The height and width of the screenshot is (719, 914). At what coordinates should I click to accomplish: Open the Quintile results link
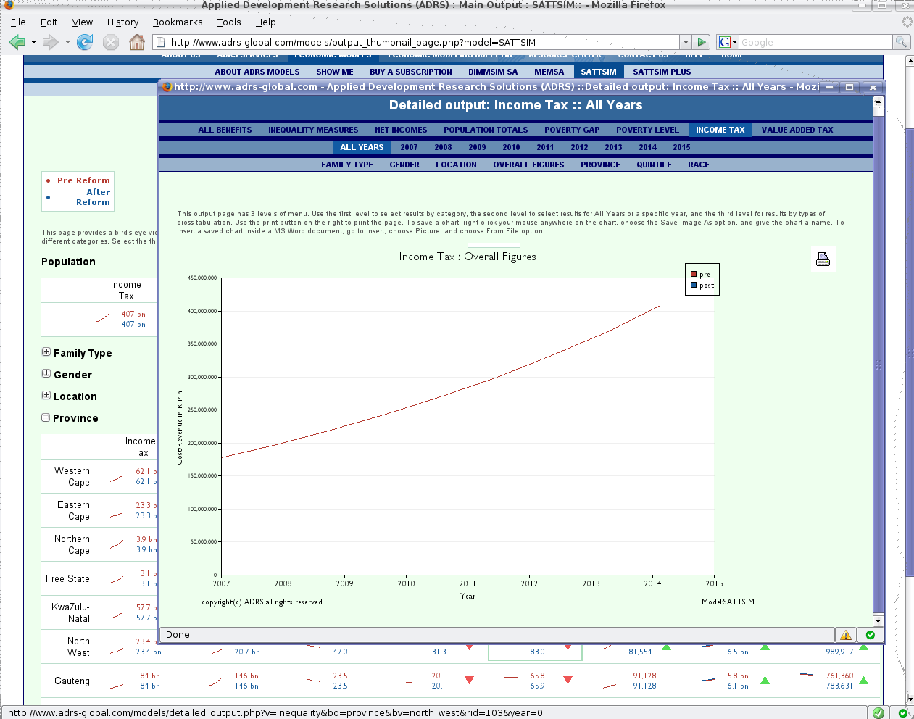point(654,165)
